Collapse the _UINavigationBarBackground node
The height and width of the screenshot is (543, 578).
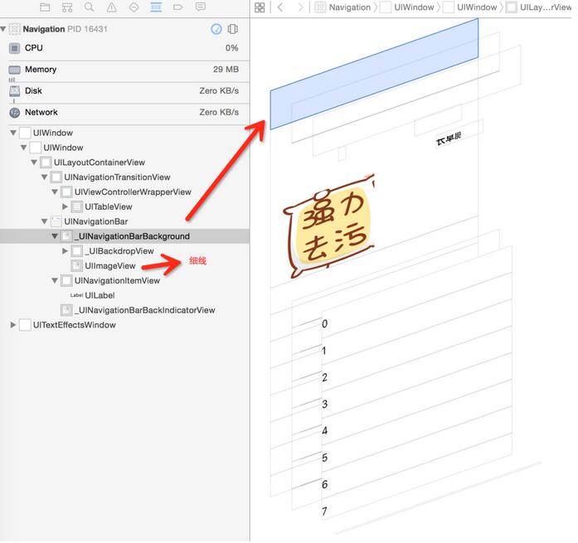pos(55,236)
